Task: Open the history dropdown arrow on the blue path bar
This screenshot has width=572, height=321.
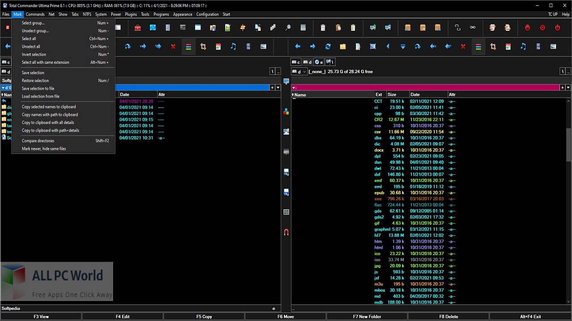Action: pyautogui.click(x=278, y=87)
